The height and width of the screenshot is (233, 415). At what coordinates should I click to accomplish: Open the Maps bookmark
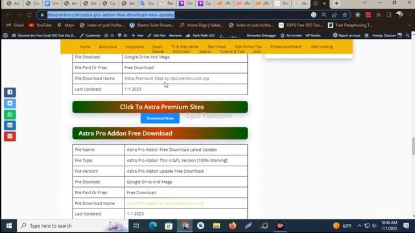click(x=65, y=25)
